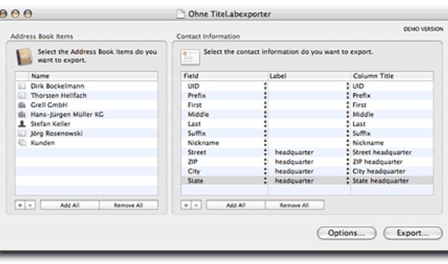Click the Export... button
448x264 pixels.
pyautogui.click(x=413, y=233)
